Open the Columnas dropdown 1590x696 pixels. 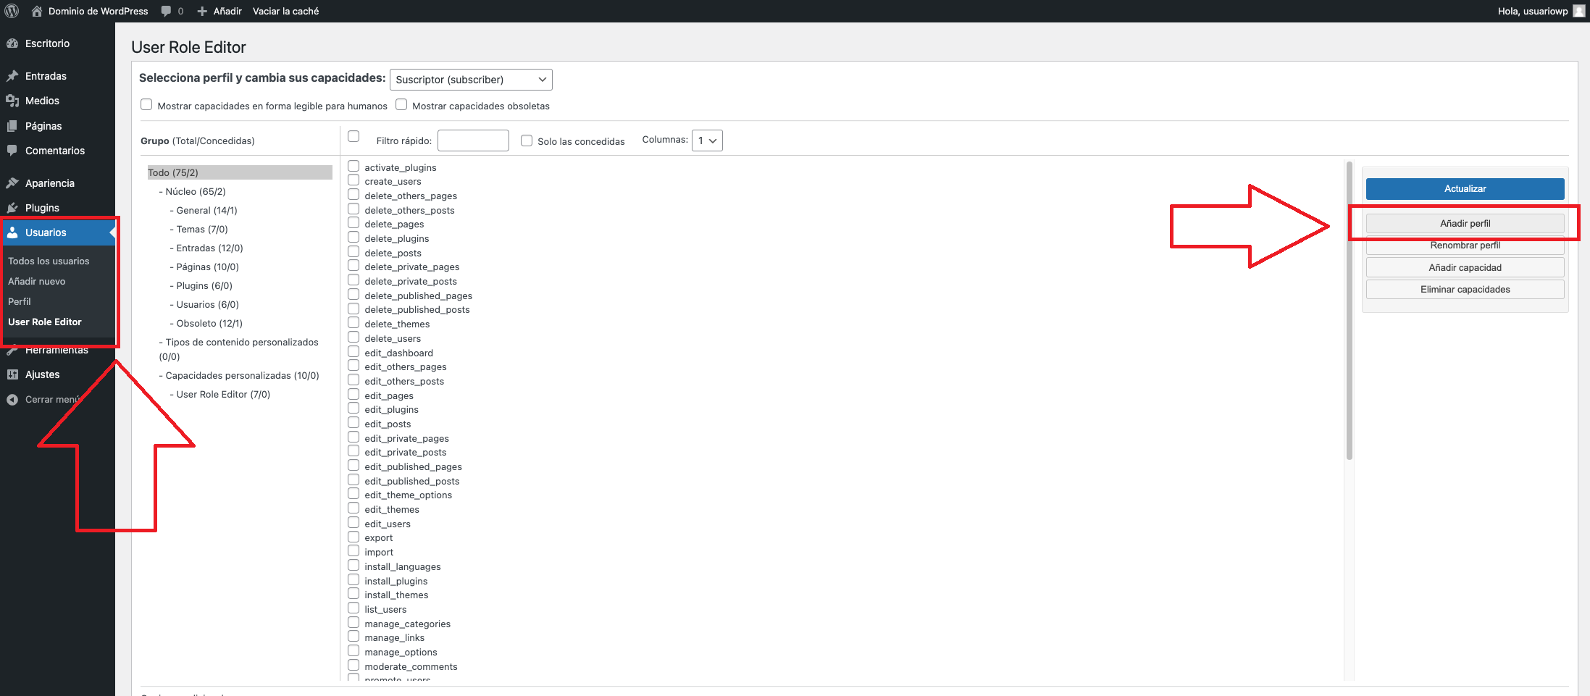coord(706,141)
